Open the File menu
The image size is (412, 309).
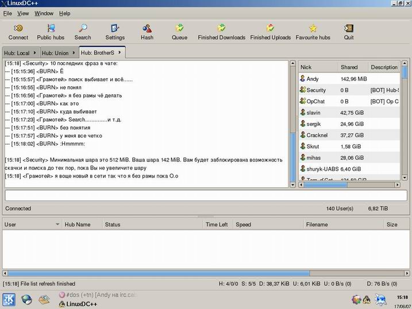click(7, 13)
